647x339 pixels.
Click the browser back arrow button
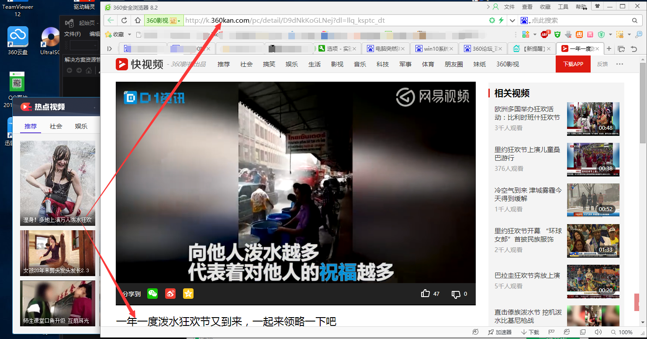point(111,20)
